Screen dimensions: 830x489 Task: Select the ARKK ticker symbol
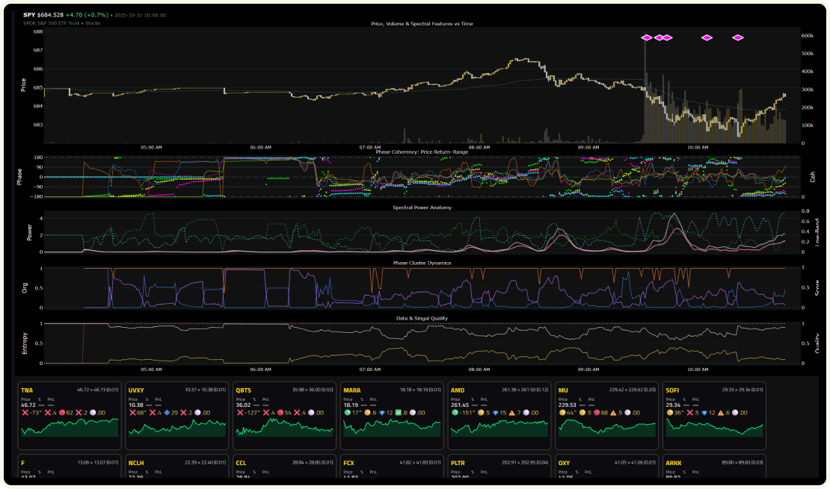click(674, 463)
